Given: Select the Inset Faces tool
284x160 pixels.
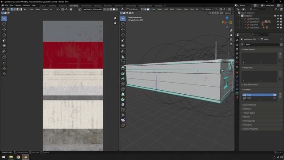Looking at the screenshot, I should tap(123, 74).
